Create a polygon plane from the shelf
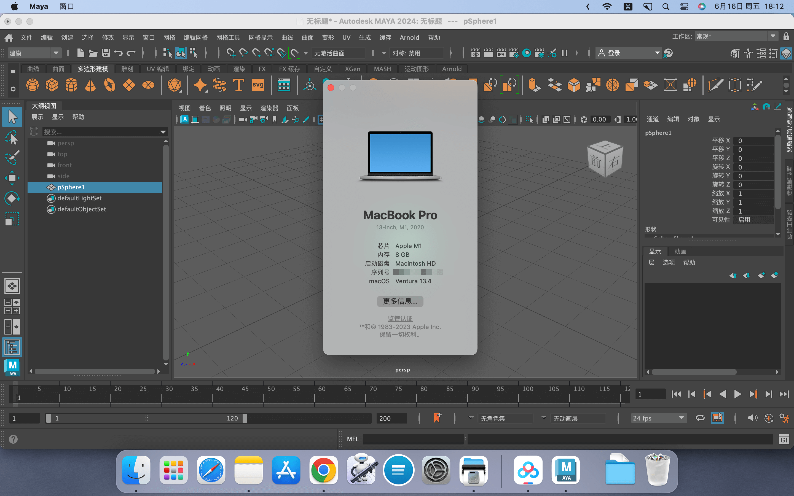 tap(129, 85)
